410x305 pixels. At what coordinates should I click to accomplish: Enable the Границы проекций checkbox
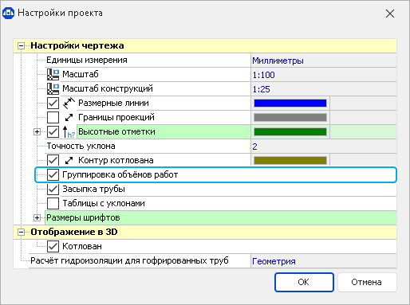click(x=53, y=117)
